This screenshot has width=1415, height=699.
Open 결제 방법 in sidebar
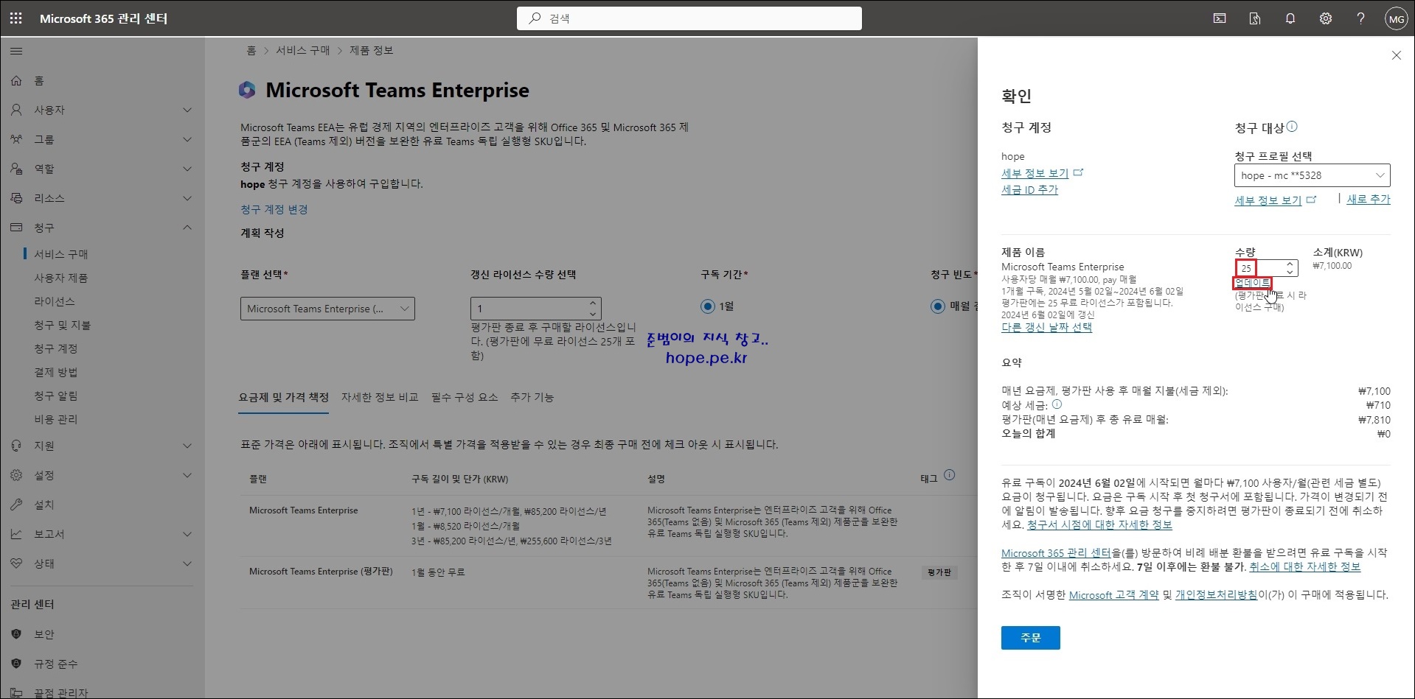56,372
